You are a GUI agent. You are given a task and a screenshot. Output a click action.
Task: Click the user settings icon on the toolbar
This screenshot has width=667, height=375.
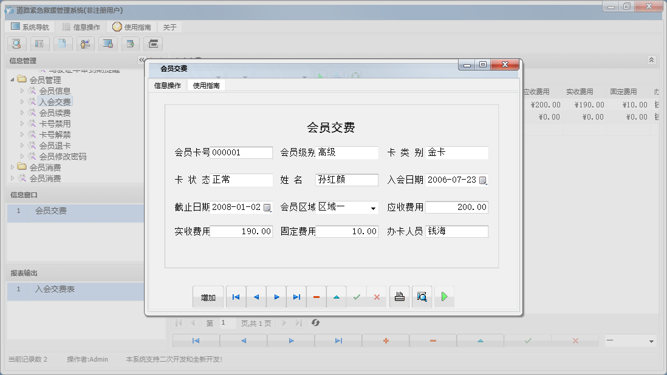tap(85, 44)
